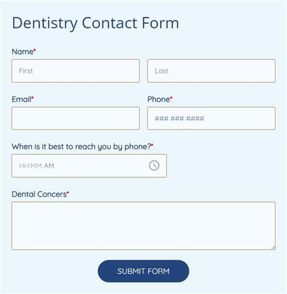The width and height of the screenshot is (287, 294).
Task: Open the time picker clock icon
Action: (154, 166)
